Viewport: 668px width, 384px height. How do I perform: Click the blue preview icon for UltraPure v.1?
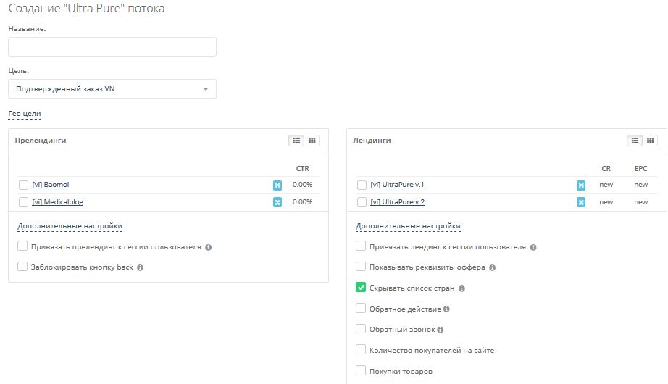coord(580,185)
